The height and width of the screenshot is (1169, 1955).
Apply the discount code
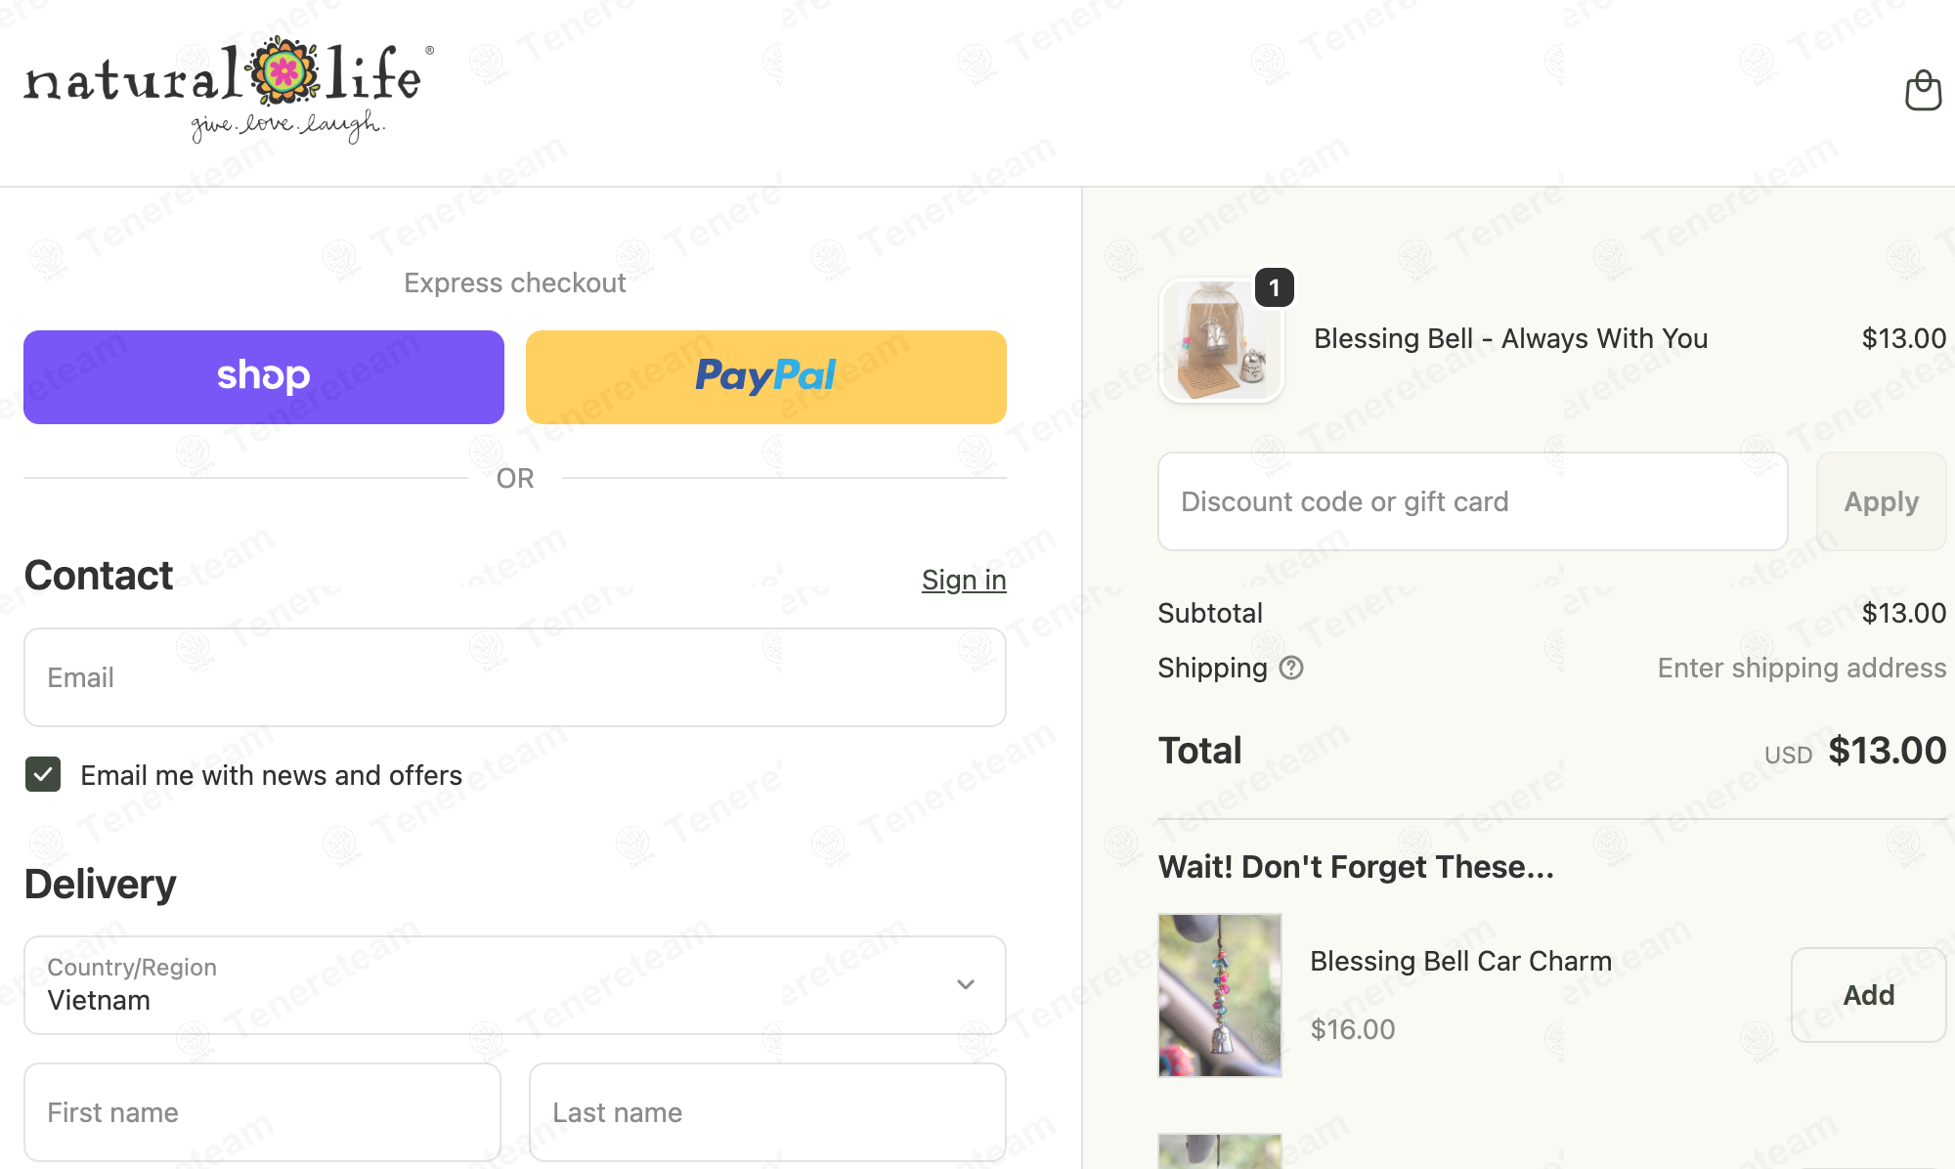point(1881,501)
